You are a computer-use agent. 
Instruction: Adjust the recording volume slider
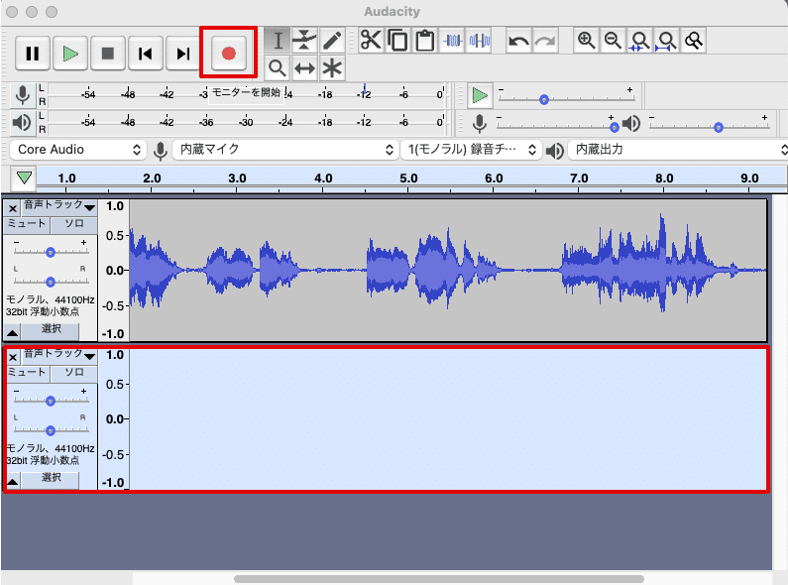557,124
